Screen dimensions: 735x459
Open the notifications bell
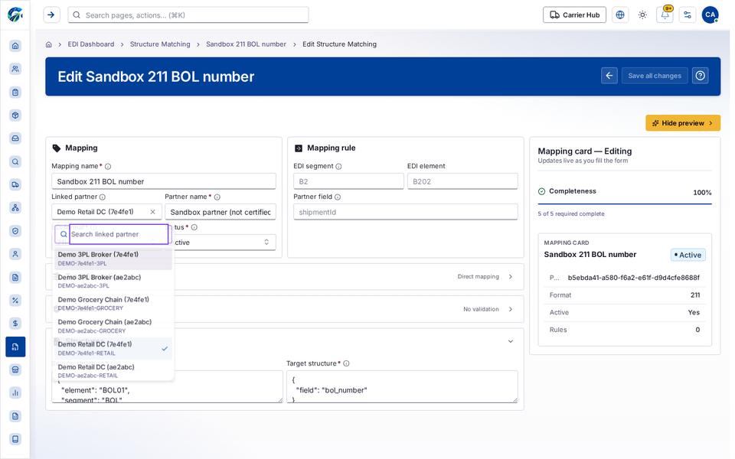(665, 15)
